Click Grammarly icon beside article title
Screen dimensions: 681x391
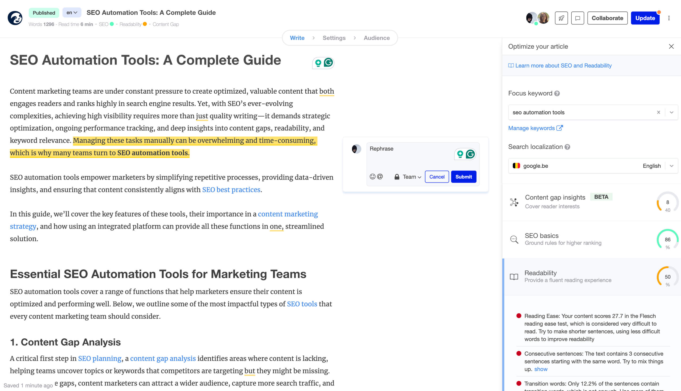328,63
